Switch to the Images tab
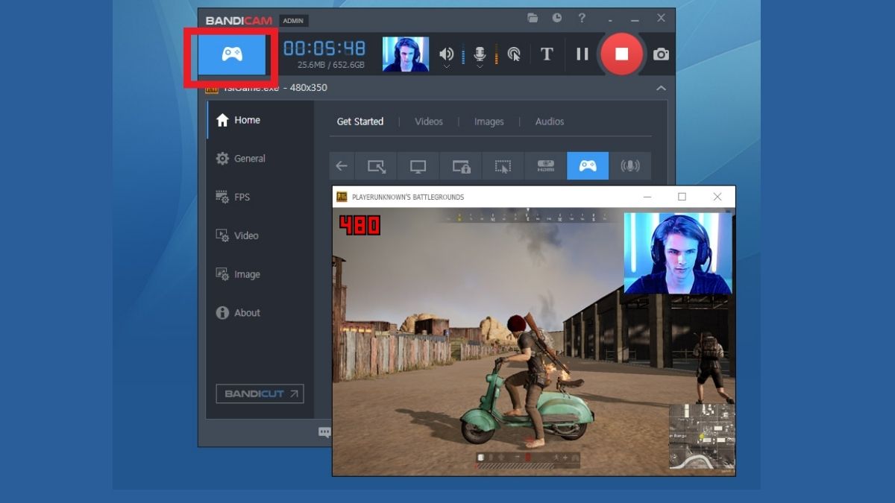This screenshot has height=503, width=895. coord(489,121)
